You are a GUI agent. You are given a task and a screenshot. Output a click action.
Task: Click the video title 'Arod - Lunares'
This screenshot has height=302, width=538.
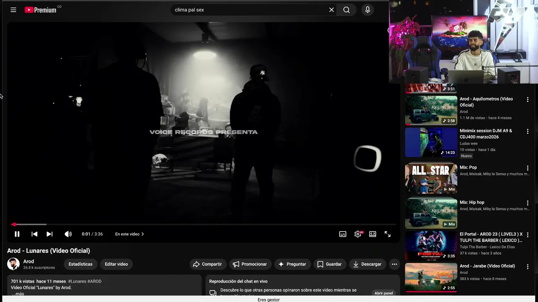48,251
